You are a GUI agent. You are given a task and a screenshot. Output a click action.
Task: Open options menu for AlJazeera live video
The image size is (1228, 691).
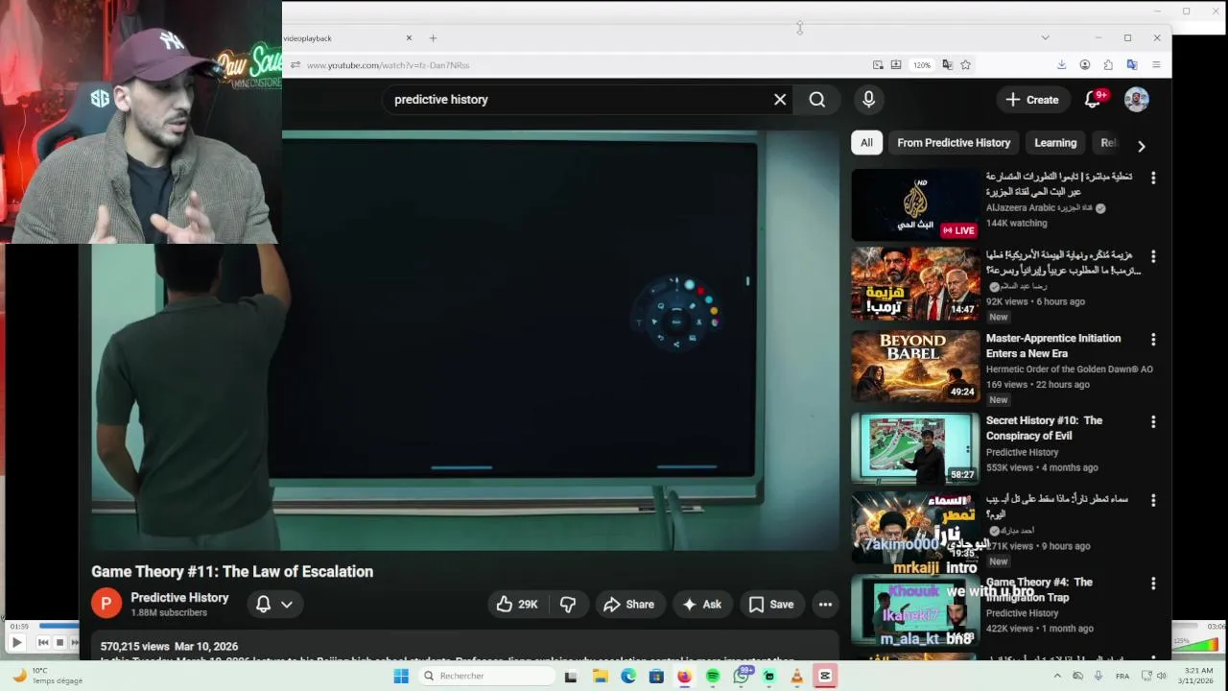pos(1153,179)
